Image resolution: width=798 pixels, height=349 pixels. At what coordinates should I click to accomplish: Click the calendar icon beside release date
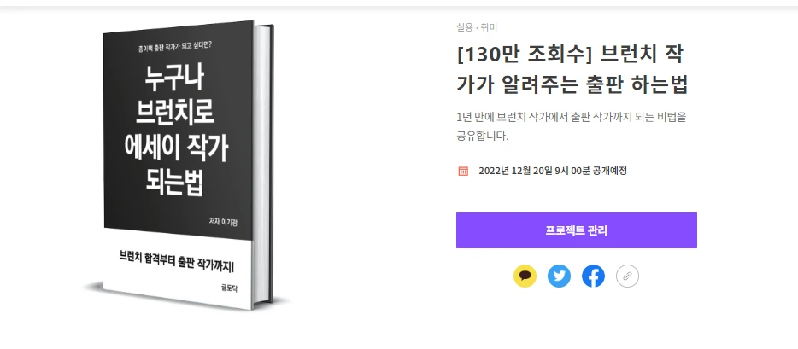point(463,171)
